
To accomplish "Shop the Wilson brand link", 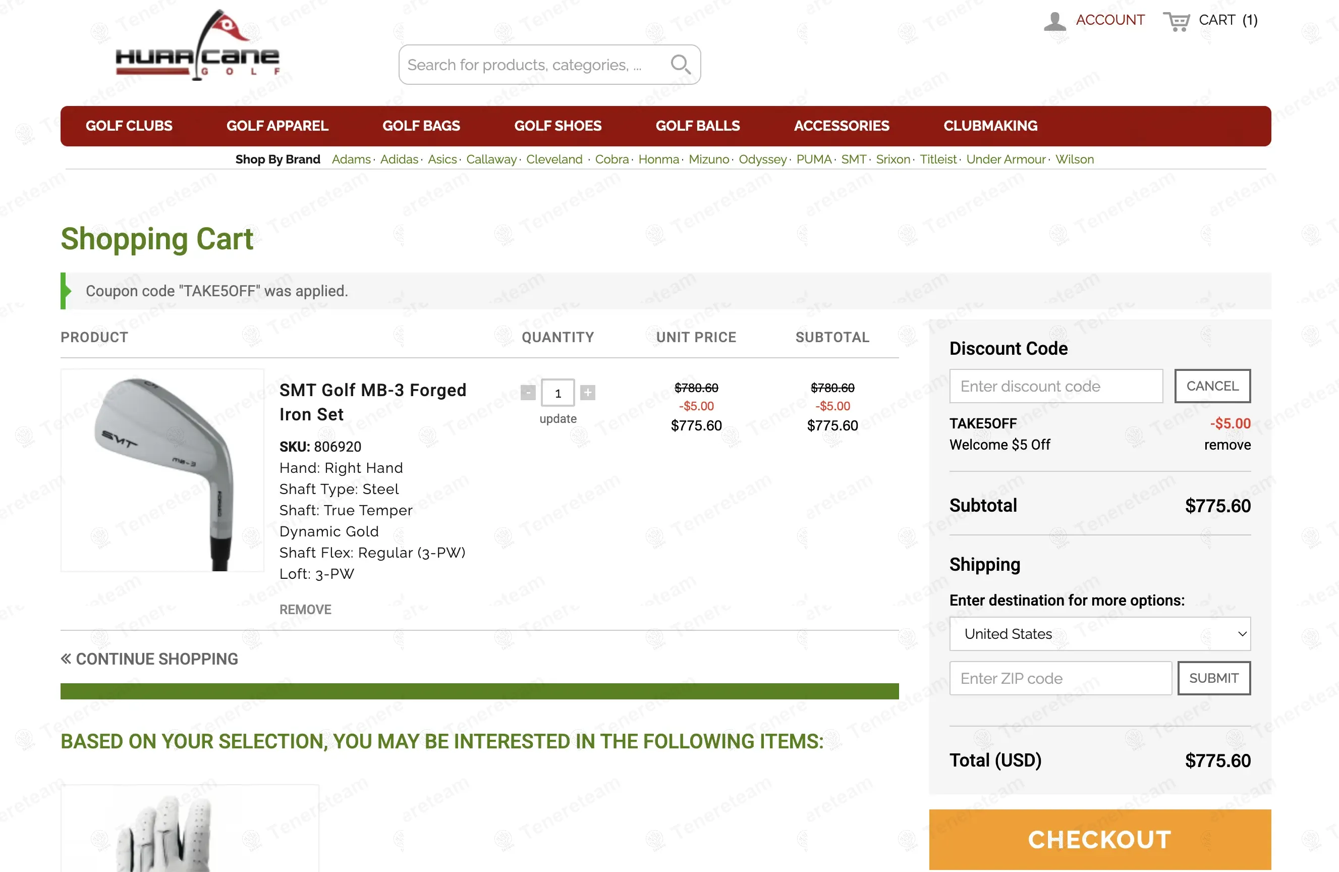I will [1074, 159].
